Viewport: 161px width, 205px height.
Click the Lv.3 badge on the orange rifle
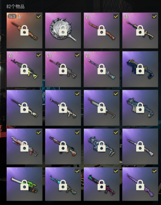coord(12,17)
